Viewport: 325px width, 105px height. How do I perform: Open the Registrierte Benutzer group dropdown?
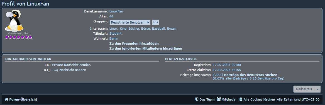[x=130, y=22]
